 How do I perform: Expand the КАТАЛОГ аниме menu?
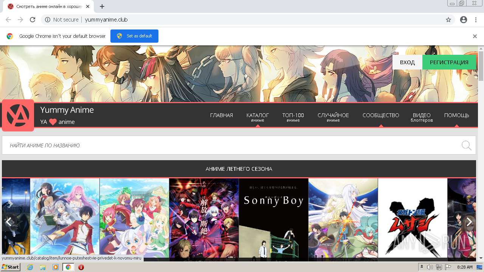(258, 117)
